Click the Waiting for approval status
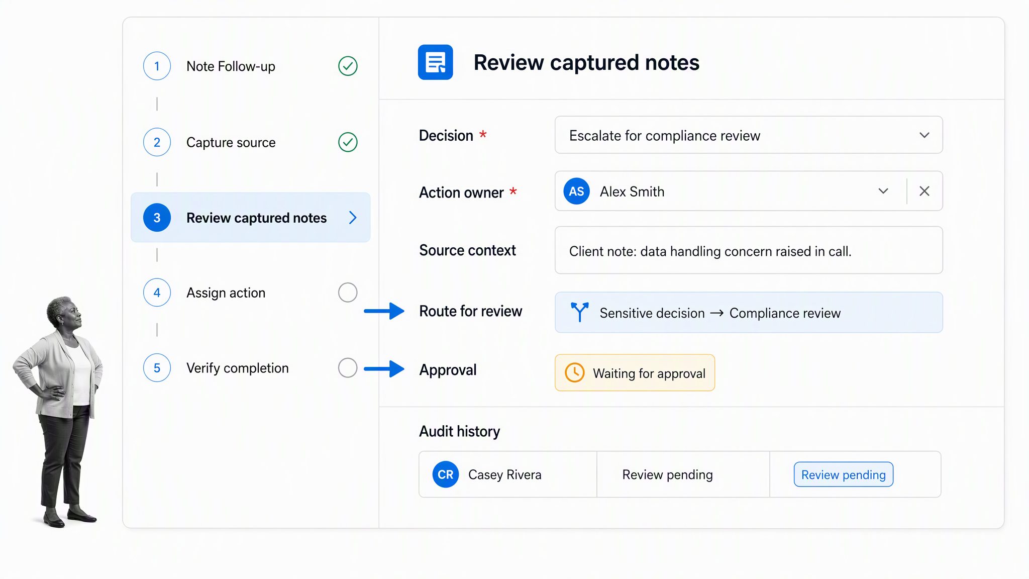The image size is (1029, 579). click(635, 373)
